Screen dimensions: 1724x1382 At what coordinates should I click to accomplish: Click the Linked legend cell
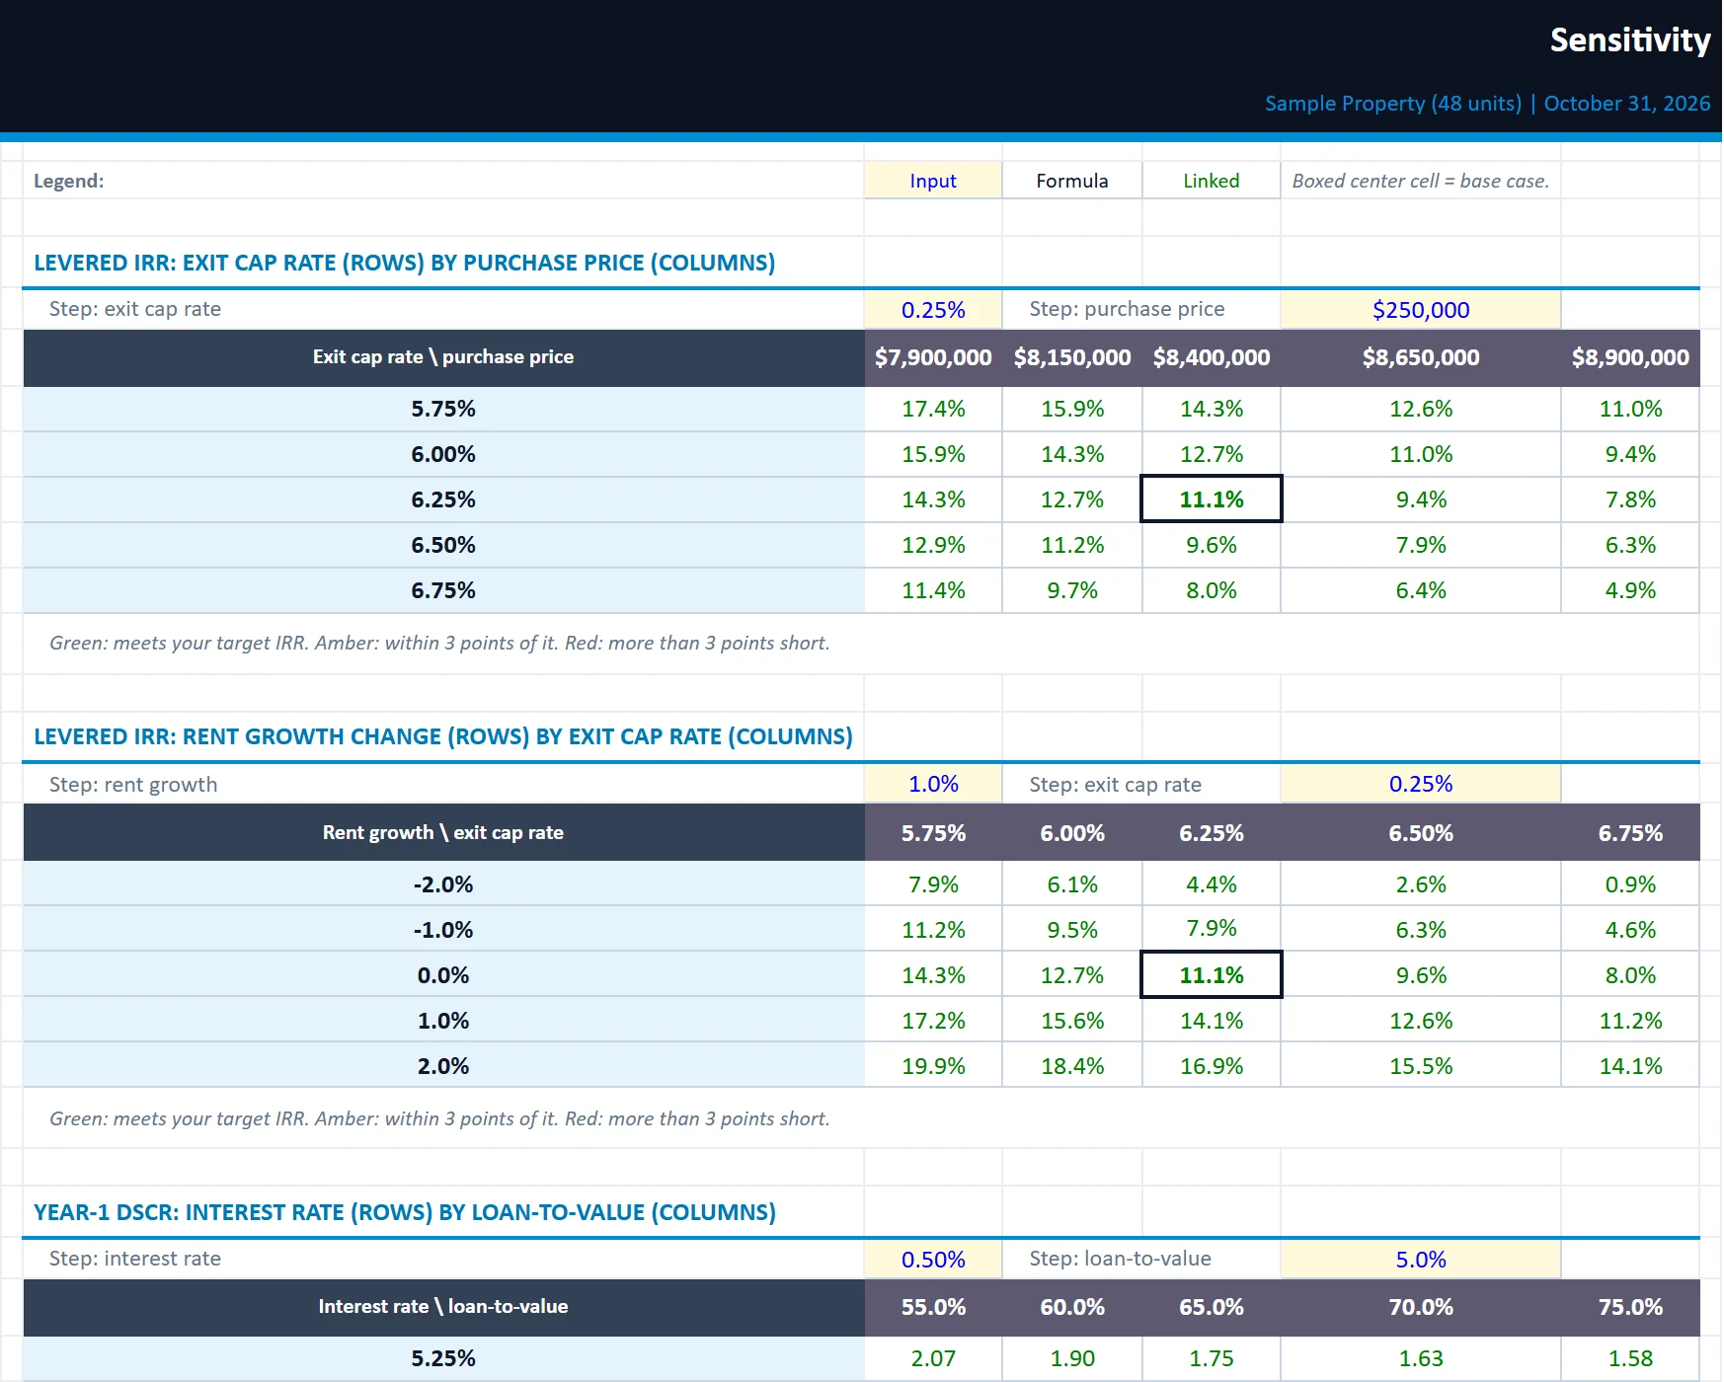[1212, 181]
